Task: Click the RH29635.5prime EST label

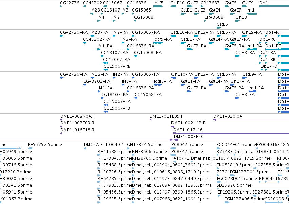Action: pos(115,199)
